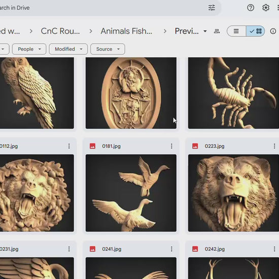Go to the breadcrumb ending in w...
This screenshot has height=279, width=279.
click(x=10, y=31)
